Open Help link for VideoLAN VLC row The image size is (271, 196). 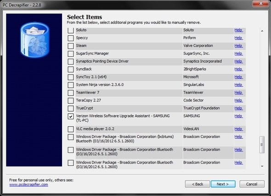238,129
